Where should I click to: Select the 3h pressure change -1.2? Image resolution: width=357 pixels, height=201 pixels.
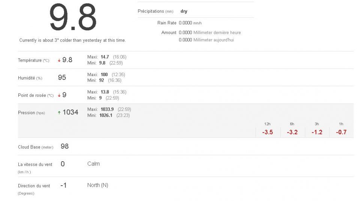(317, 132)
